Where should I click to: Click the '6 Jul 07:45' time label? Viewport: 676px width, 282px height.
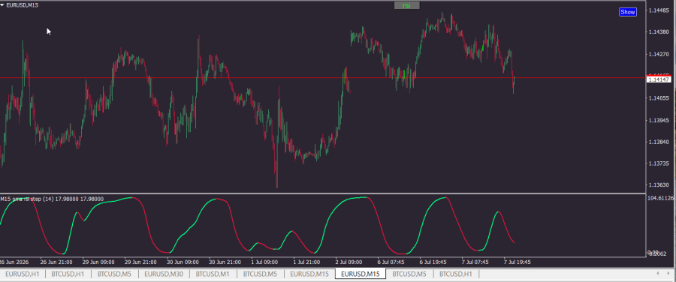point(391,262)
